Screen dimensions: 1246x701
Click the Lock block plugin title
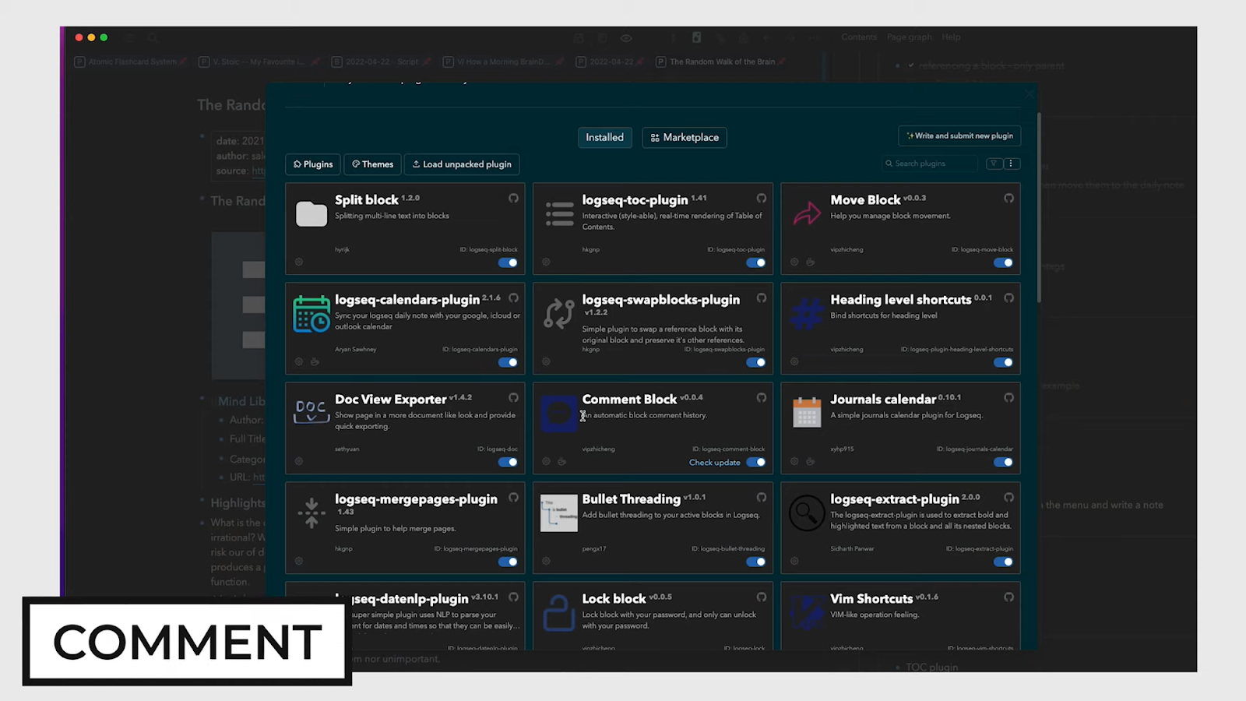614,599
